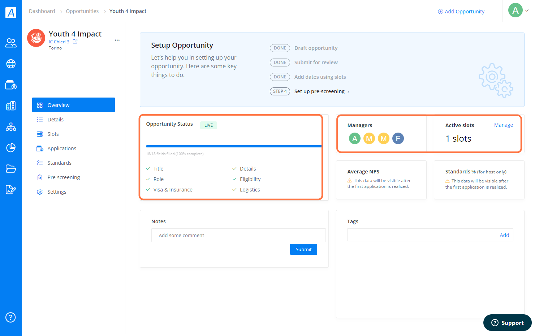
Task: Open the three-dots menu for Youth 4 Impact
Action: 117,40
